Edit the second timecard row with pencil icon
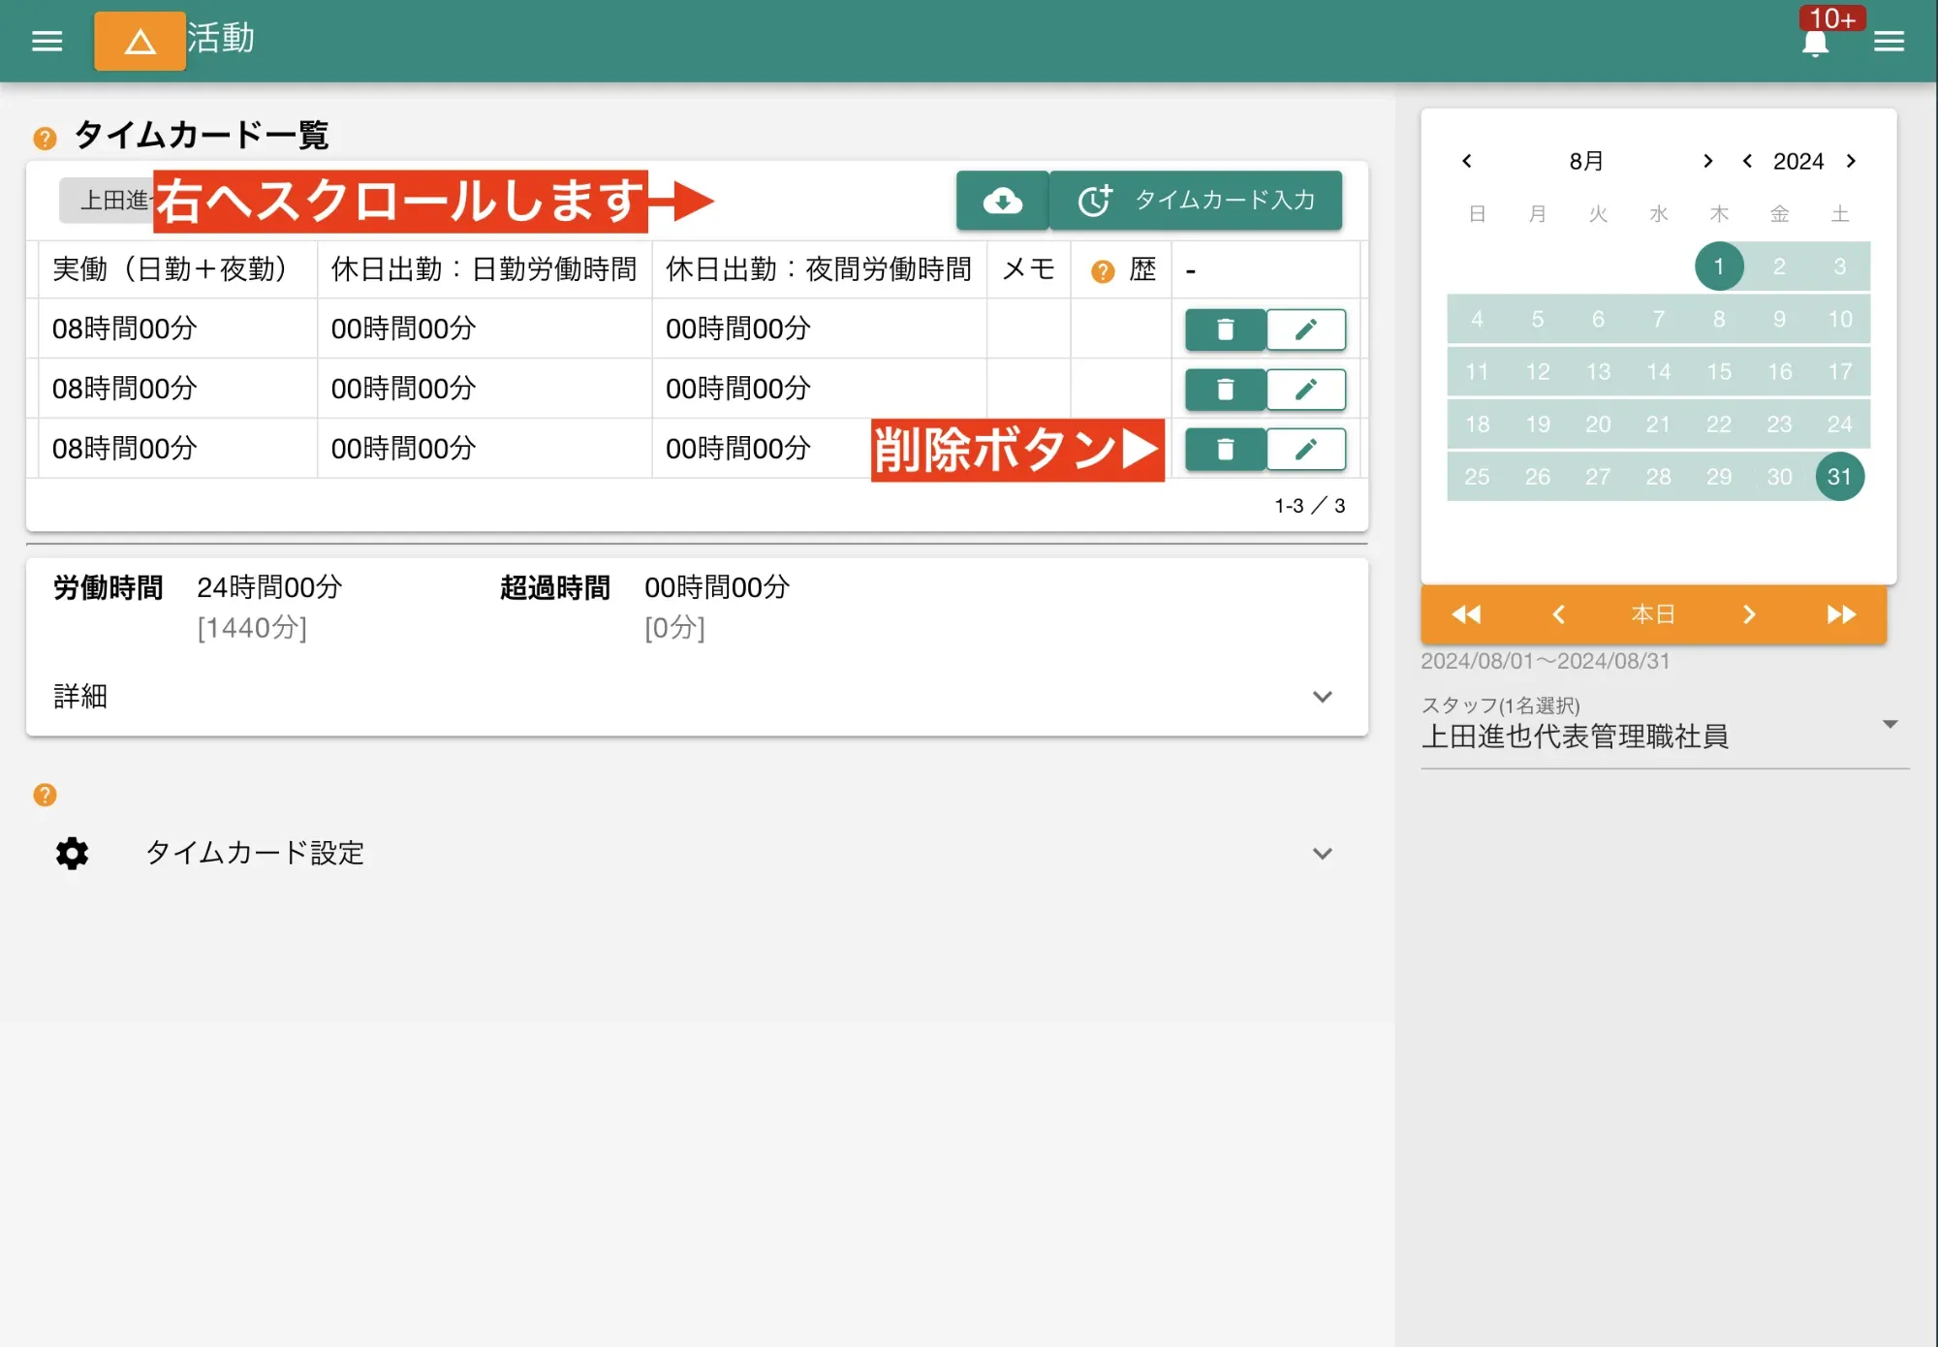The height and width of the screenshot is (1347, 1938). click(1305, 389)
